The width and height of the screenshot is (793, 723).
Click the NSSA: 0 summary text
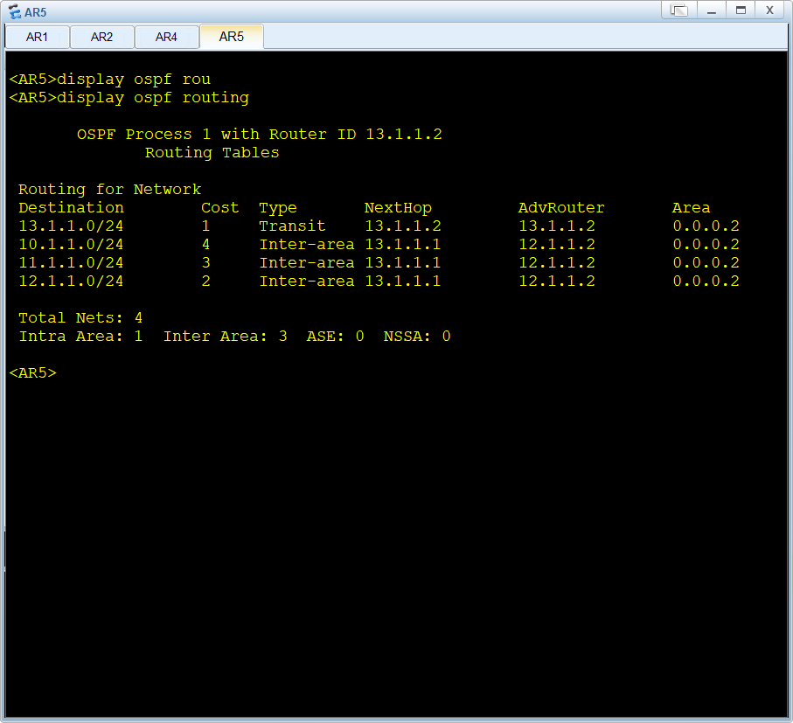(417, 337)
